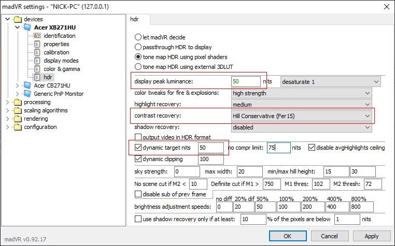The height and width of the screenshot is (246, 395).
Task: Toggle disable avgHighlights ceiling checkbox
Action: click(x=312, y=148)
